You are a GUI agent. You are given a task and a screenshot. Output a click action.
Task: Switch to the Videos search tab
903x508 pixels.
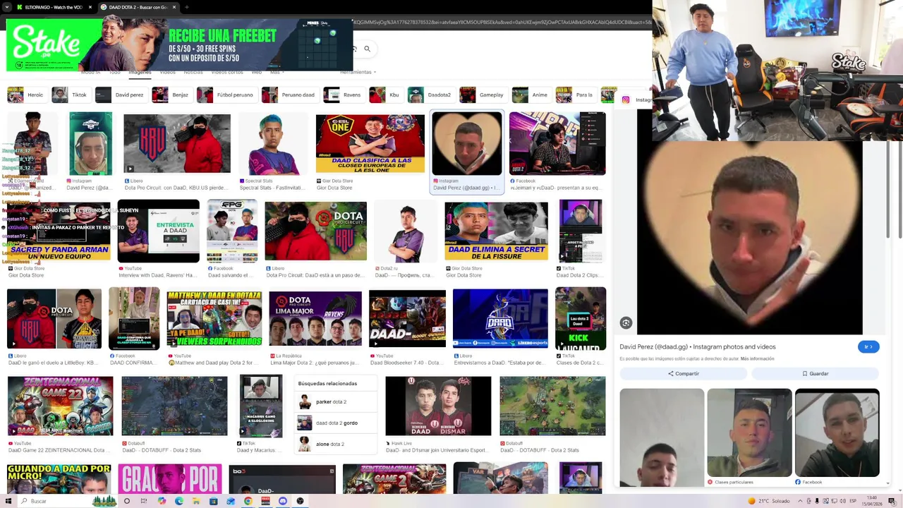coord(167,72)
